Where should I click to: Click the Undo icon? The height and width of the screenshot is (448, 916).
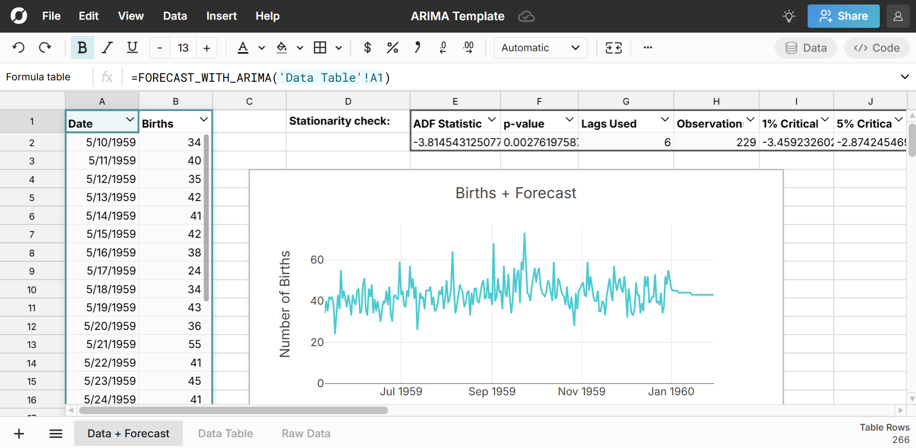coord(19,48)
